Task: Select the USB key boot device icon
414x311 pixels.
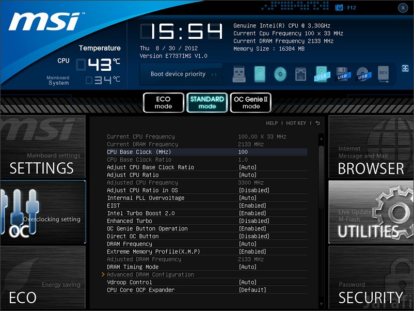Action: point(239,74)
